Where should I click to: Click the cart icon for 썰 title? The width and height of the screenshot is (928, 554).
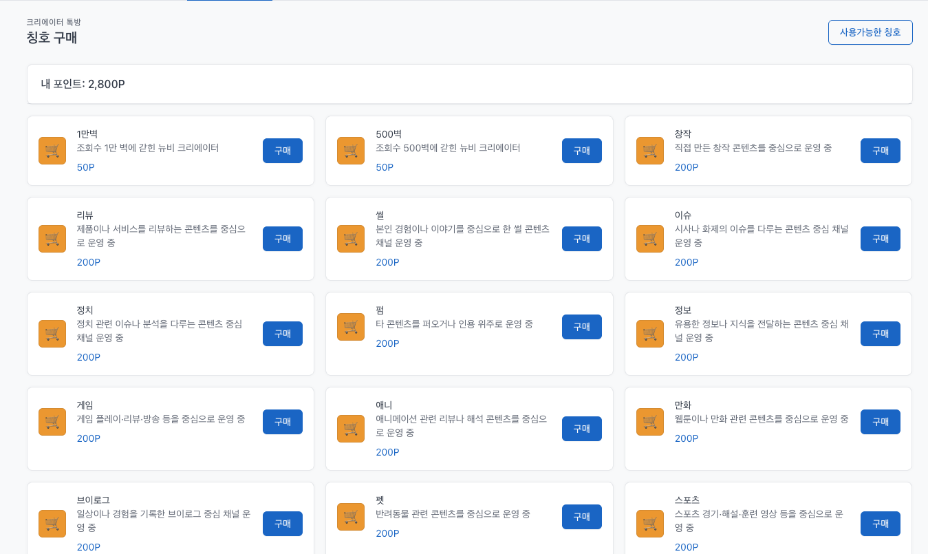[x=351, y=239]
